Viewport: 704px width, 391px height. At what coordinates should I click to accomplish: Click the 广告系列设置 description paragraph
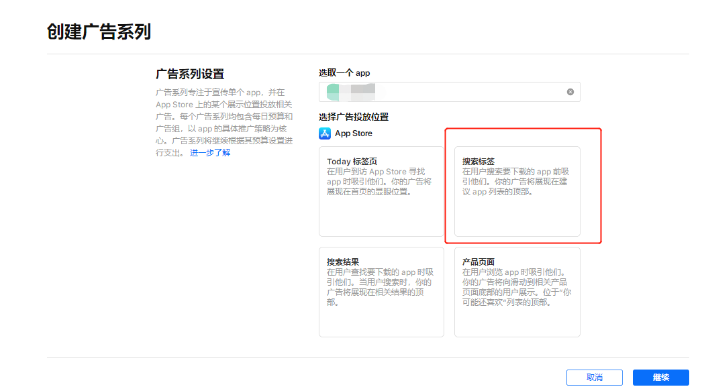224,123
